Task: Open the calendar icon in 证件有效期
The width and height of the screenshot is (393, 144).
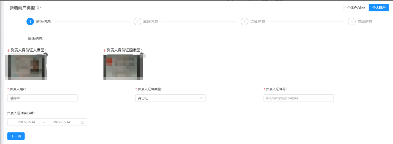Action: 83,122
